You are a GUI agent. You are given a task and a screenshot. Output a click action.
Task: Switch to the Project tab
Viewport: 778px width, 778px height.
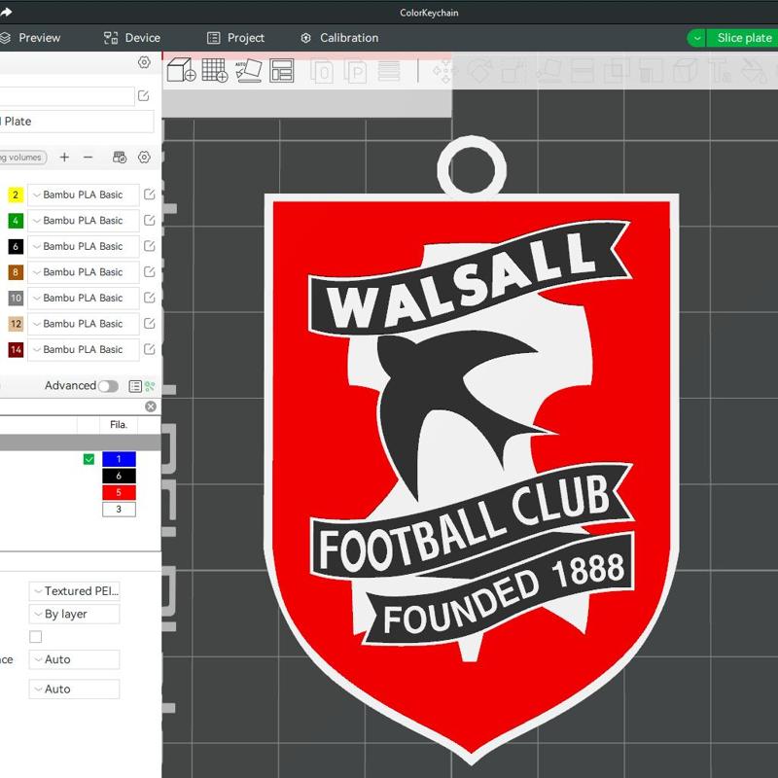(235, 38)
